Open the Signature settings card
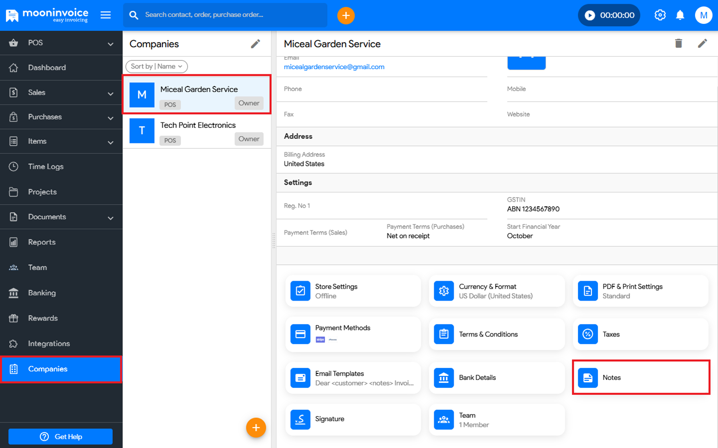 click(353, 419)
